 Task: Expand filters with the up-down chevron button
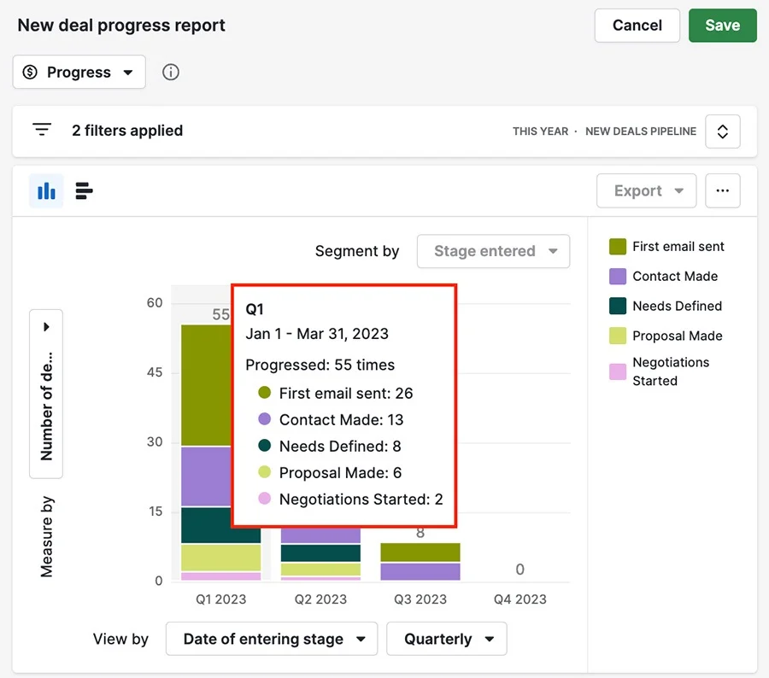722,132
